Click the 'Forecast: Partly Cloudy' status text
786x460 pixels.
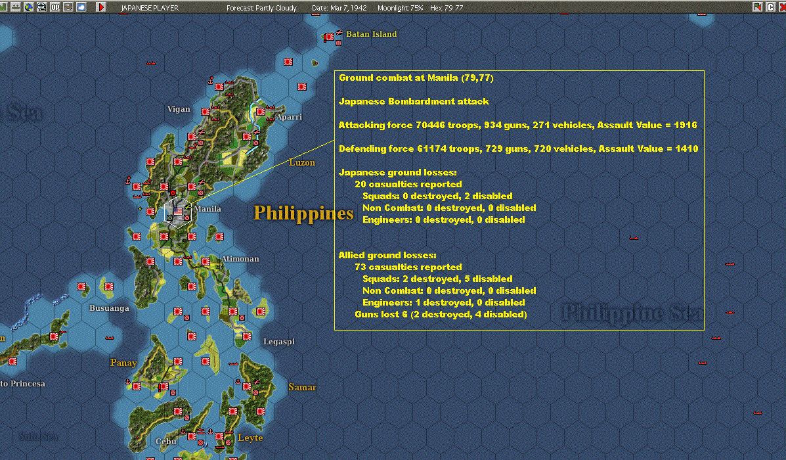pos(261,8)
